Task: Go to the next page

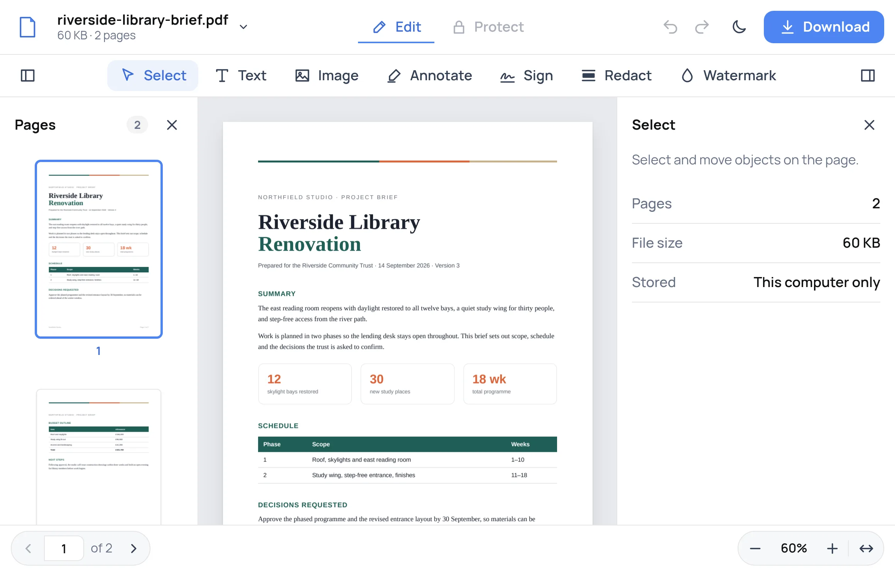Action: click(133, 548)
